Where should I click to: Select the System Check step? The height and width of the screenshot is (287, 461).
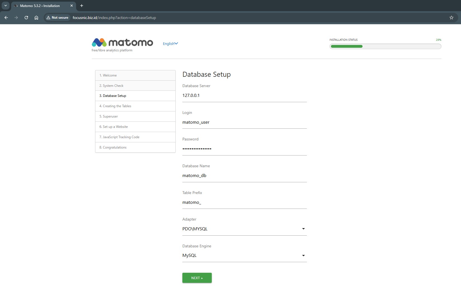coord(135,86)
